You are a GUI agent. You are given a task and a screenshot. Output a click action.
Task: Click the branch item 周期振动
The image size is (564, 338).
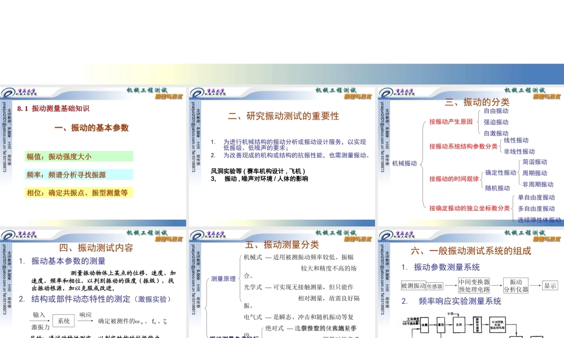(535, 173)
